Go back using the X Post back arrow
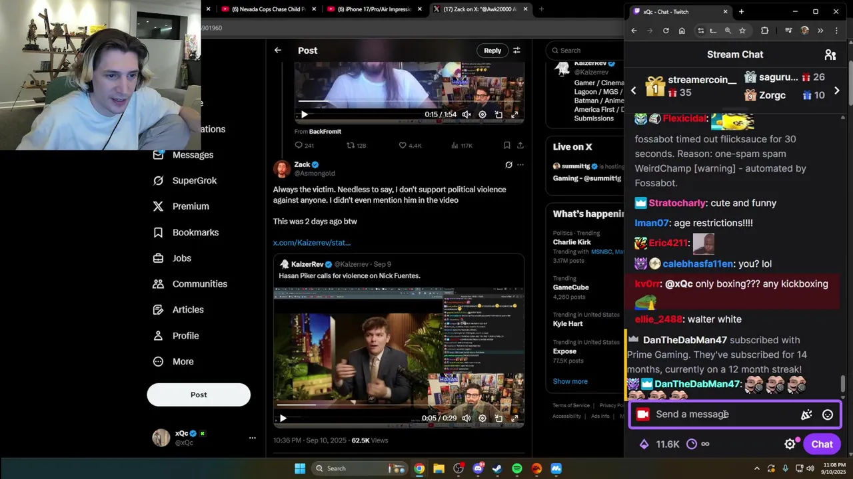This screenshot has width=853, height=479. [x=278, y=51]
